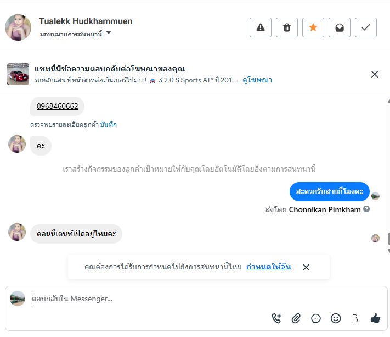Send a thumbs-up like
The height and width of the screenshot is (337, 390).
click(375, 318)
